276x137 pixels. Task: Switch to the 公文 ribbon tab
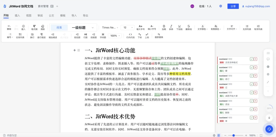click(x=51, y=16)
